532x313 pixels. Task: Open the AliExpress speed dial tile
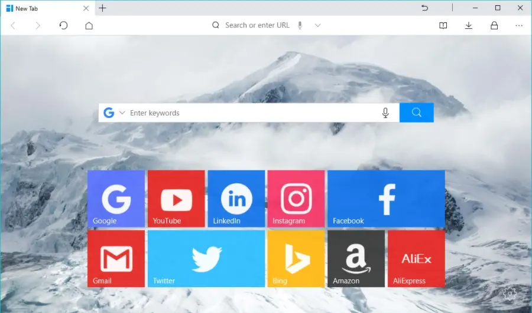(416, 259)
